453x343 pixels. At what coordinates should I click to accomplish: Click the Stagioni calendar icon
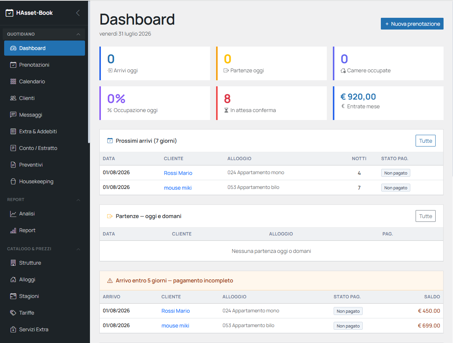(13, 296)
